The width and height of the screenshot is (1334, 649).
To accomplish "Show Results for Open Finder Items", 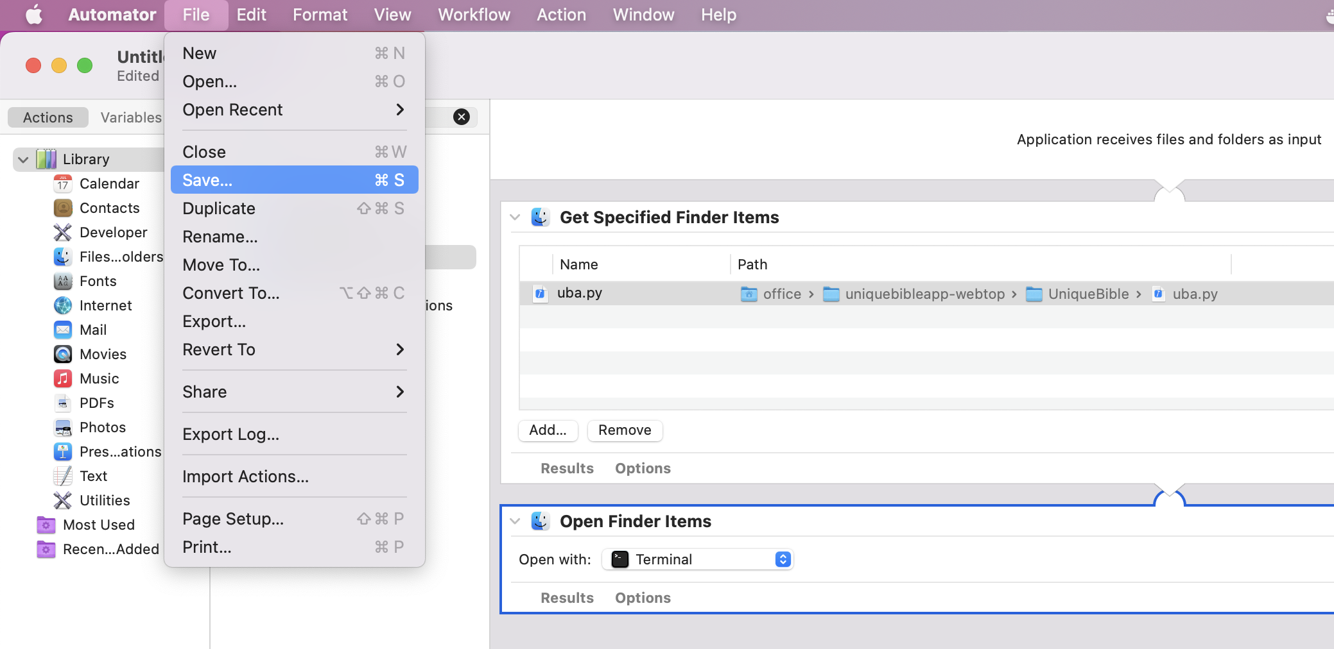I will tap(567, 598).
